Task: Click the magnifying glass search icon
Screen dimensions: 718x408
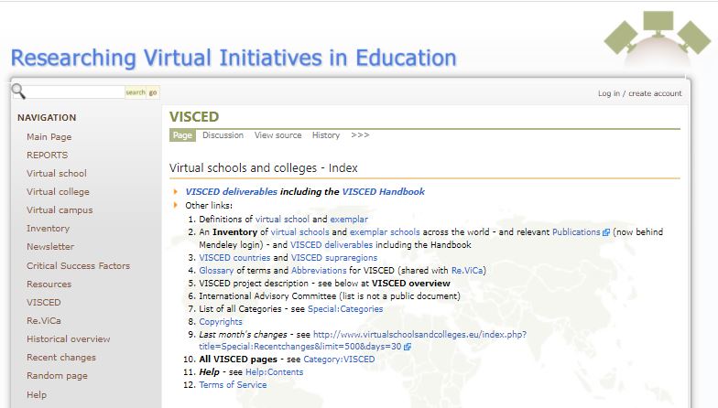Action: coord(18,91)
